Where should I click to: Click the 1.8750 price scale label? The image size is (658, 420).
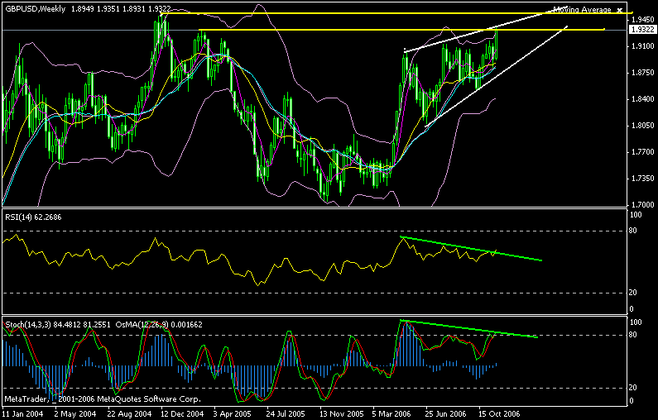(642, 73)
